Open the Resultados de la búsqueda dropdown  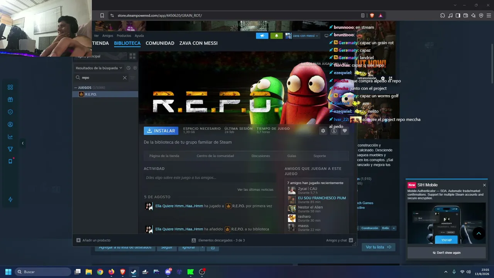pyautogui.click(x=99, y=68)
